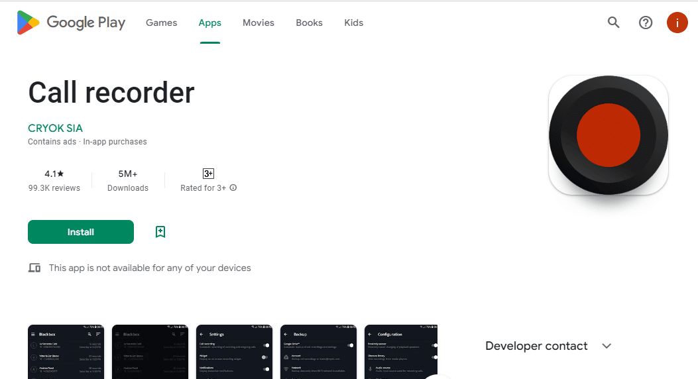Open the Help center question icon
This screenshot has width=698, height=379.
[646, 23]
